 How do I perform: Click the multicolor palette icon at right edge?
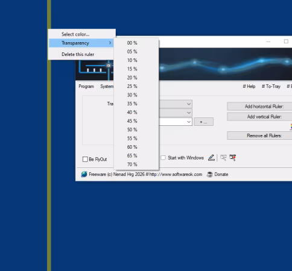pos(291,126)
